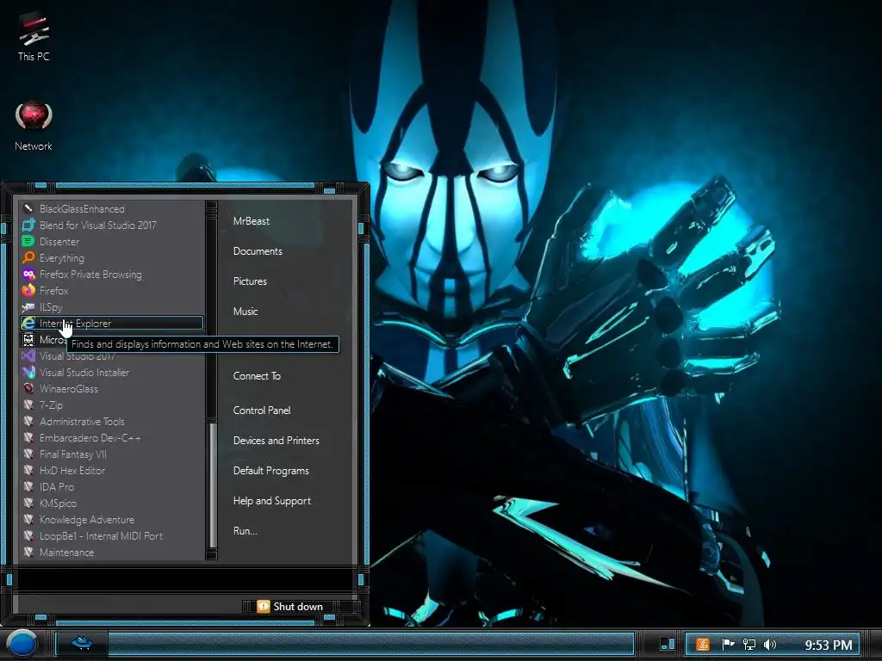Open the orange Java tray icon
882x661 pixels.
[703, 645]
